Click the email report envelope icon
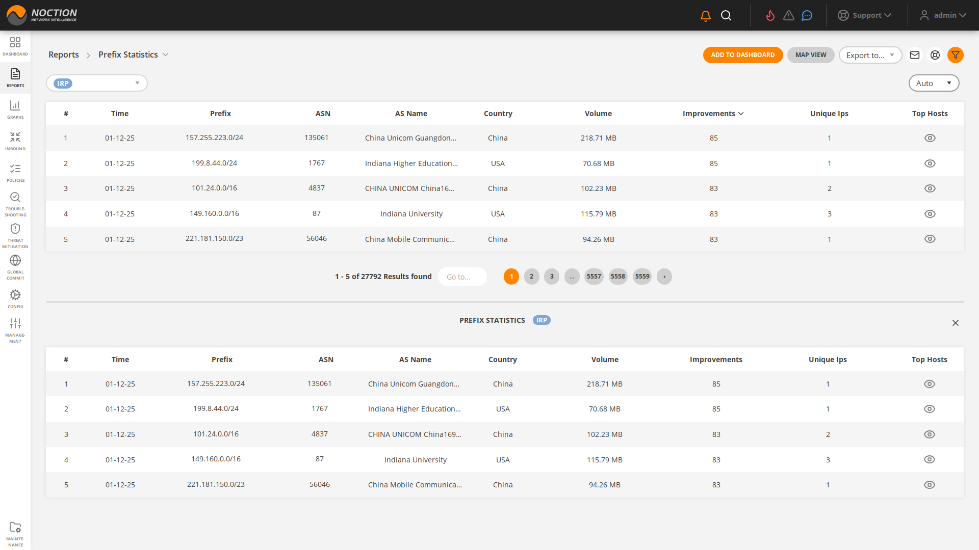Image resolution: width=979 pixels, height=550 pixels. point(915,55)
